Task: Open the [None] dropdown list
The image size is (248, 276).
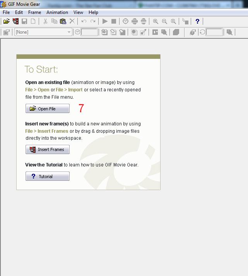Action: point(43,32)
